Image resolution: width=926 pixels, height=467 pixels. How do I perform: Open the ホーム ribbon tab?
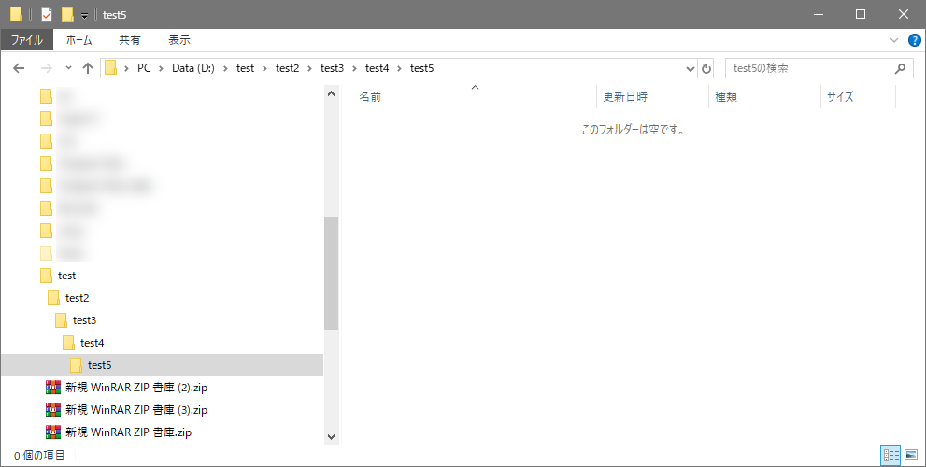tap(78, 40)
